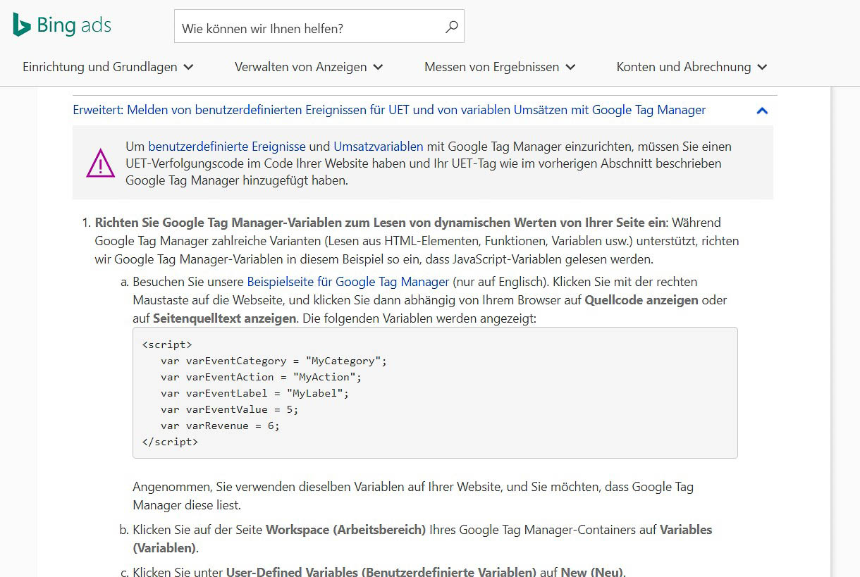860x577 pixels.
Task: Open the benutzerdefinierte Ereignisse link
Action: pos(227,147)
